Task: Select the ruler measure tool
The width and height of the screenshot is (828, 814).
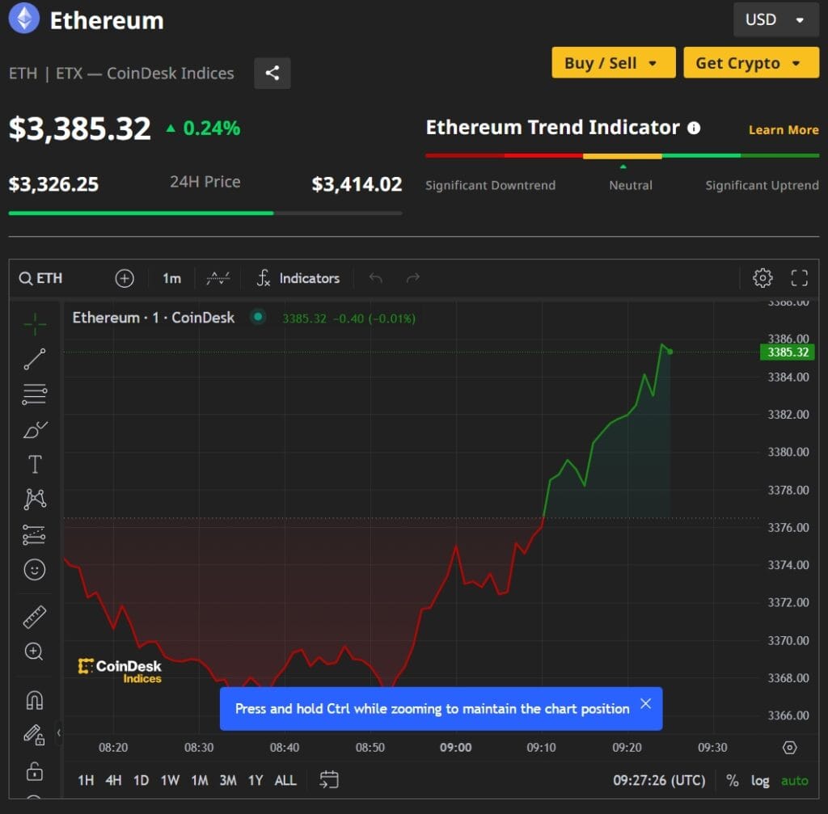Action: [x=35, y=617]
